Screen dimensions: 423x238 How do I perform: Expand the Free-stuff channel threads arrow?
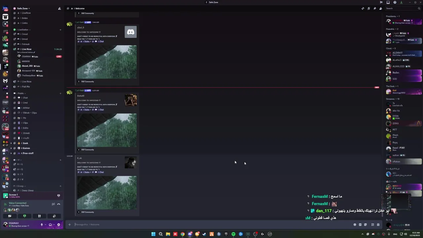coord(11,153)
